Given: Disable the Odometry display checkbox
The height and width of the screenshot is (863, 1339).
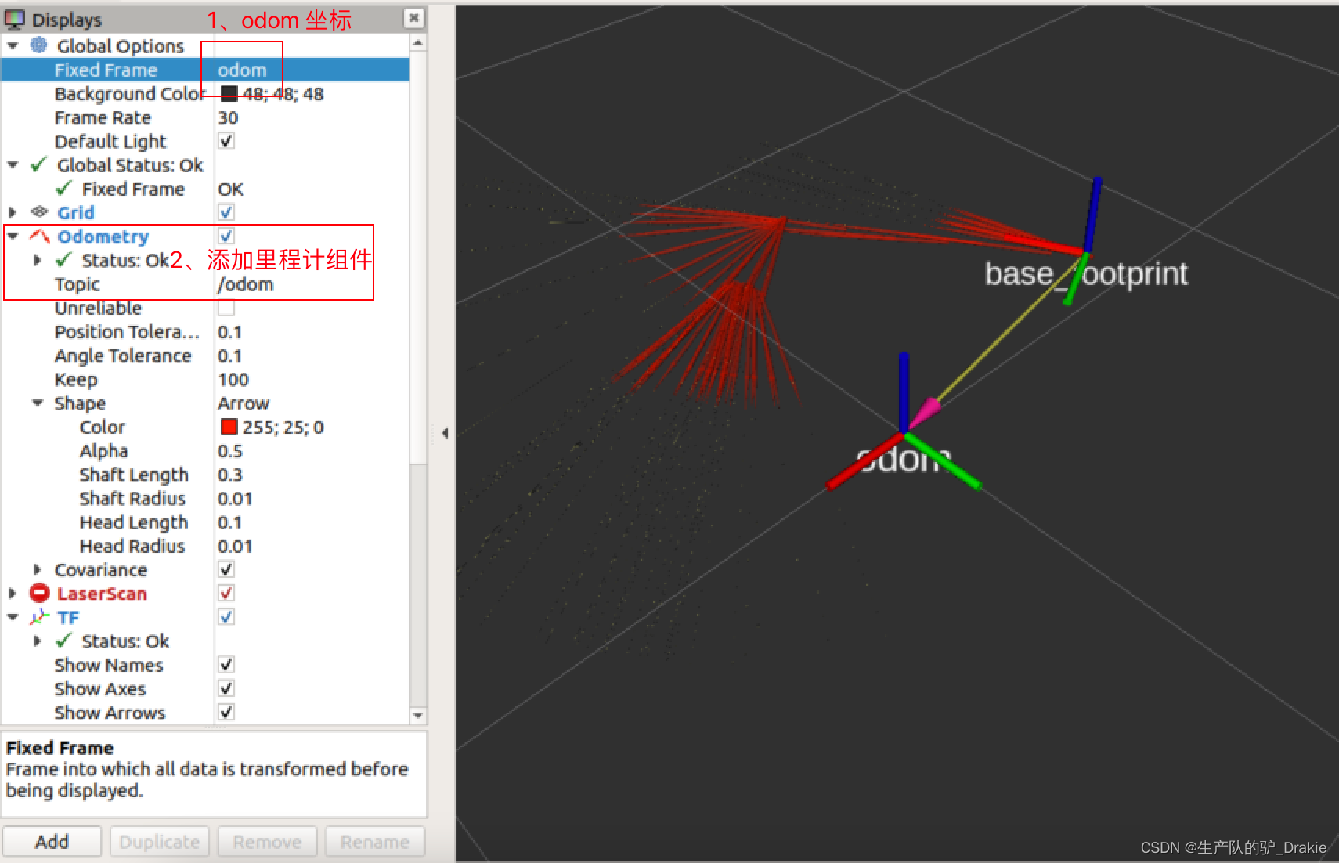Looking at the screenshot, I should 226,236.
